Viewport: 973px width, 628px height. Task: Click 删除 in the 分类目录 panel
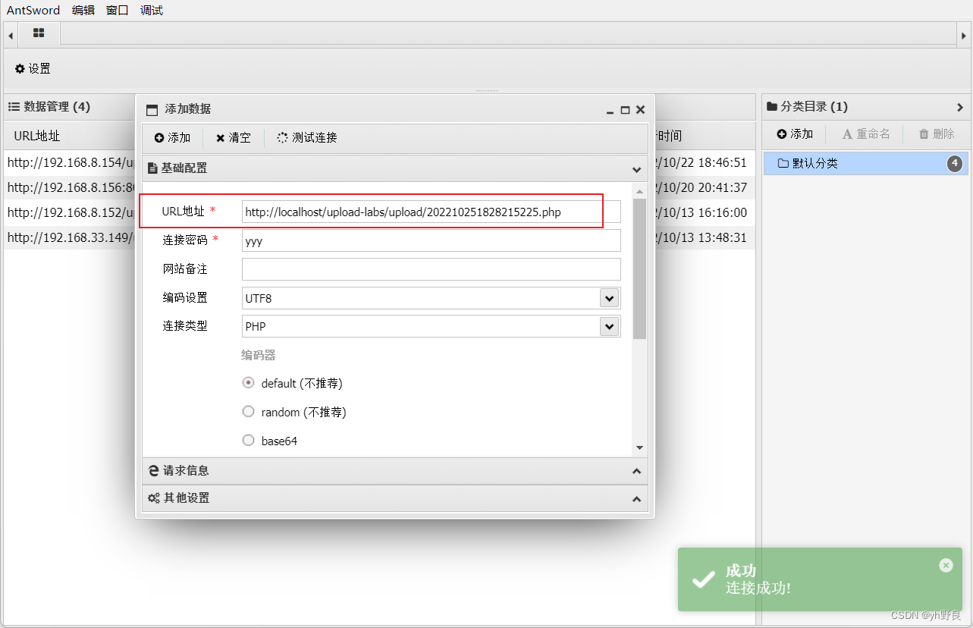[937, 134]
